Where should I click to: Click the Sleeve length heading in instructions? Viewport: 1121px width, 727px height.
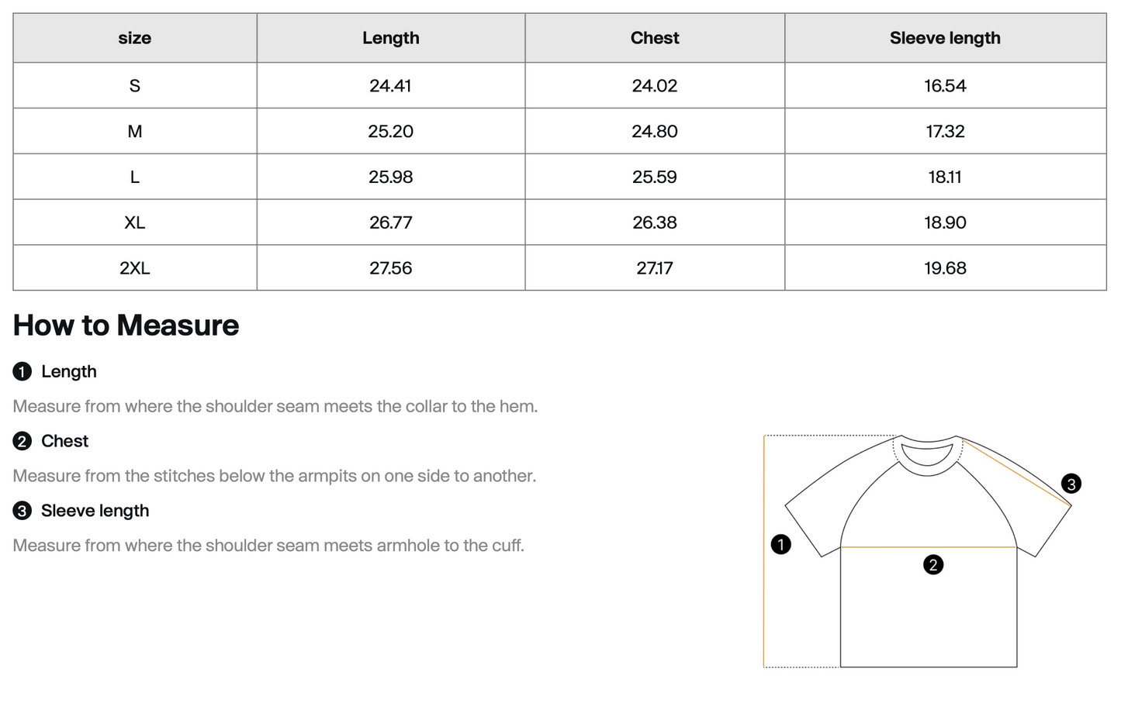[95, 511]
